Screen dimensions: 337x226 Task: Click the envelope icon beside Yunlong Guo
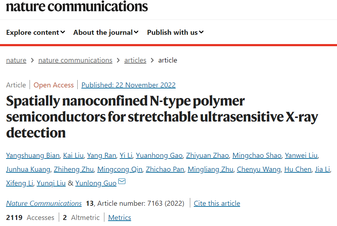122,181
